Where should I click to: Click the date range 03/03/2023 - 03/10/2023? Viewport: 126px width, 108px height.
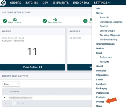[13, 41]
